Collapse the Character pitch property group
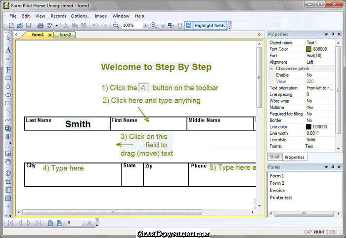Image resolution: width=346 pixels, height=238 pixels. 271,69
